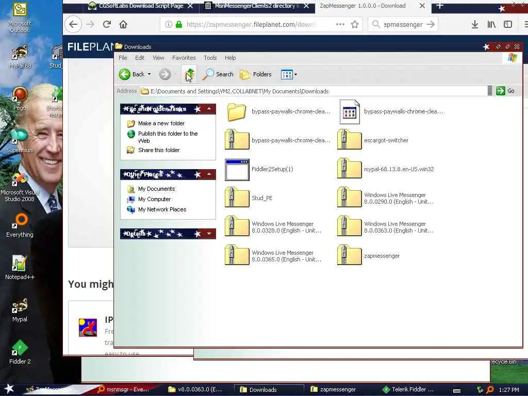528x396 pixels.
Task: Toggle the Folders pane button
Action: pos(256,74)
